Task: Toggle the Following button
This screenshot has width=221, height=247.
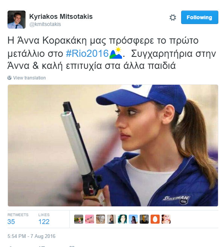Action: point(200,17)
